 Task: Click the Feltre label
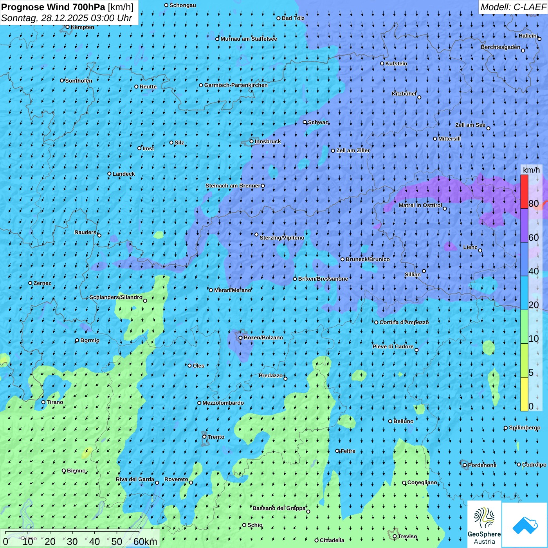tap(348, 451)
